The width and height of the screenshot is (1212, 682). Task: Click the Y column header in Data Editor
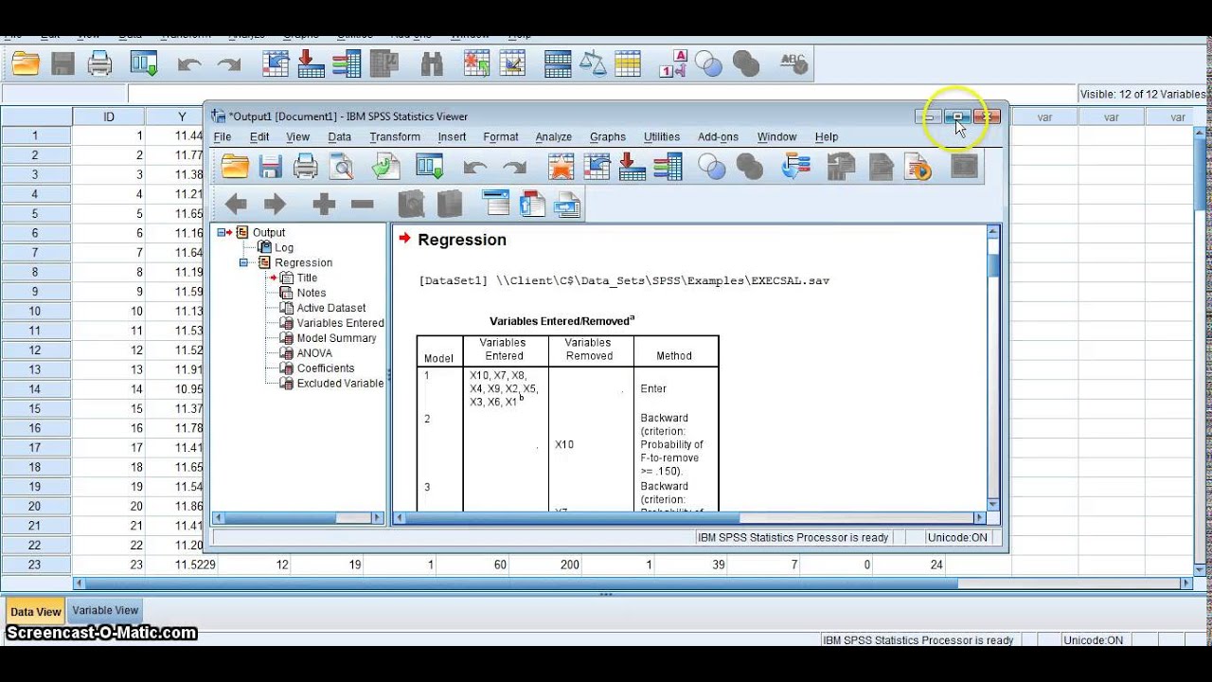(182, 117)
